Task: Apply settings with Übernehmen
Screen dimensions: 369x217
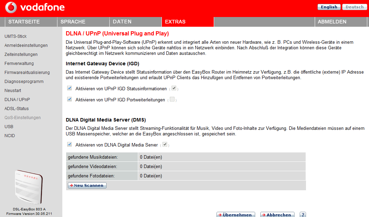Action: coord(236,215)
